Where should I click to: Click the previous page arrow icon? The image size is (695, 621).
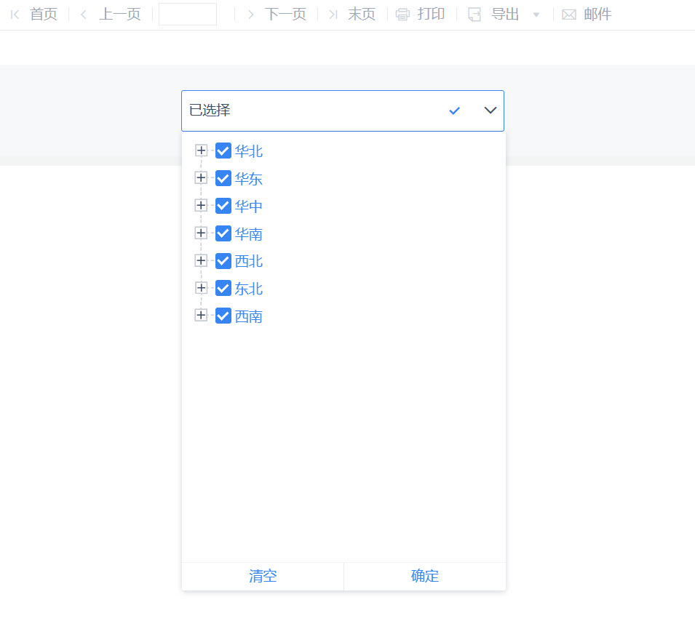[84, 15]
